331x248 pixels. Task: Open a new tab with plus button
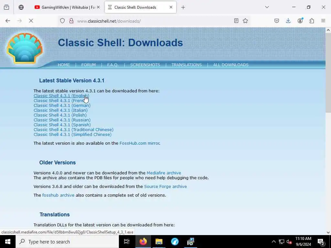[x=183, y=7]
